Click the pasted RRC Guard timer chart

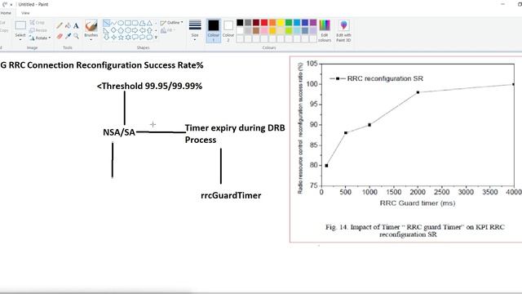[406, 149]
